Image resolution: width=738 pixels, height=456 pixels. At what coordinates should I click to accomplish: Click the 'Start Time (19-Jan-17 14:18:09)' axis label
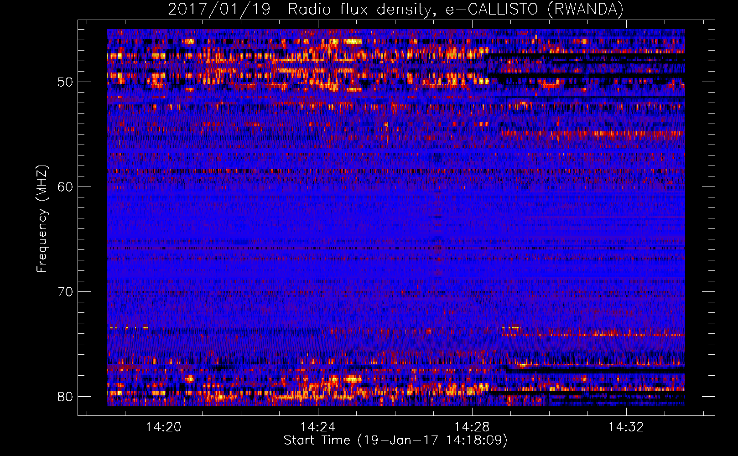395,440
